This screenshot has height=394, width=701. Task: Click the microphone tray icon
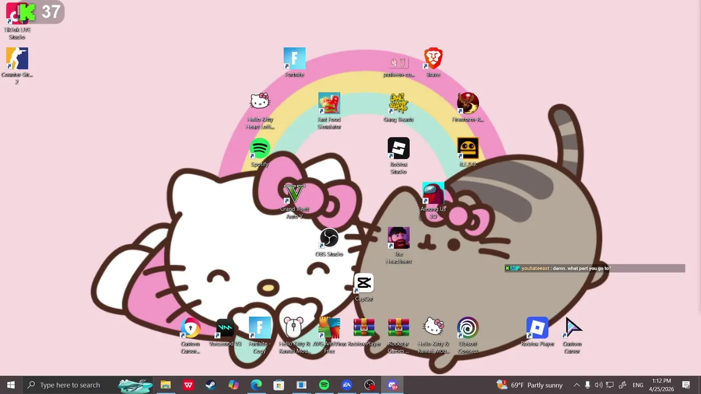587,385
